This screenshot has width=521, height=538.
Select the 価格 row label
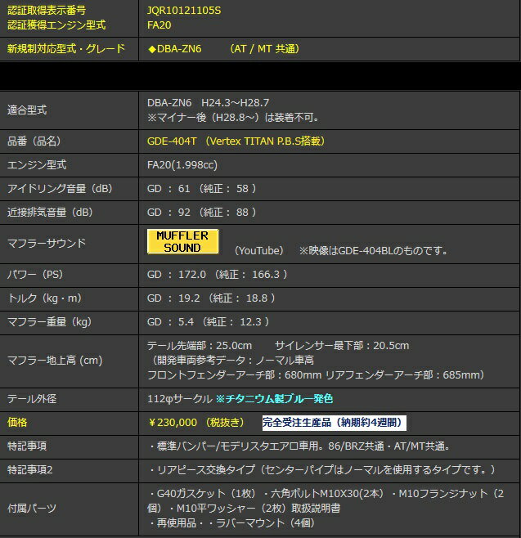(x=19, y=423)
